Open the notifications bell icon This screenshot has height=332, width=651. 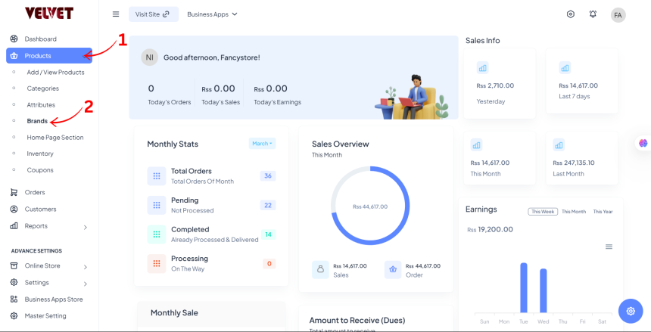tap(593, 14)
